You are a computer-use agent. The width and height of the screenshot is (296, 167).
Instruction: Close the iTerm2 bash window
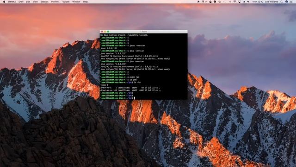[102, 32]
